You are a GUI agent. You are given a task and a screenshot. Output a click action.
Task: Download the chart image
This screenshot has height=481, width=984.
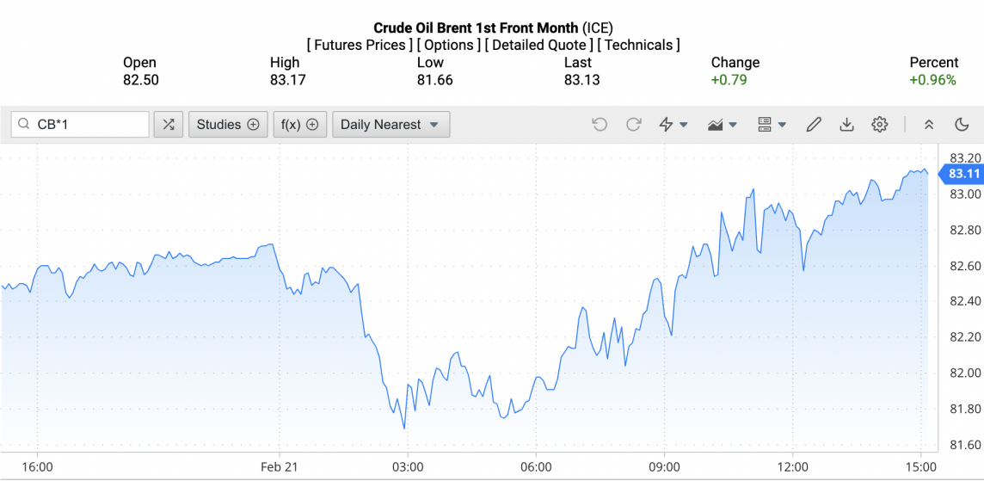[846, 125]
